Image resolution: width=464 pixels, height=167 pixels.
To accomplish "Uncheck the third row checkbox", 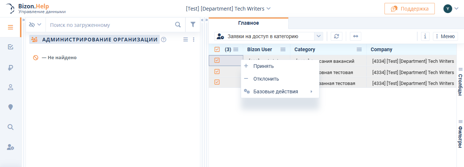I will tap(217, 82).
